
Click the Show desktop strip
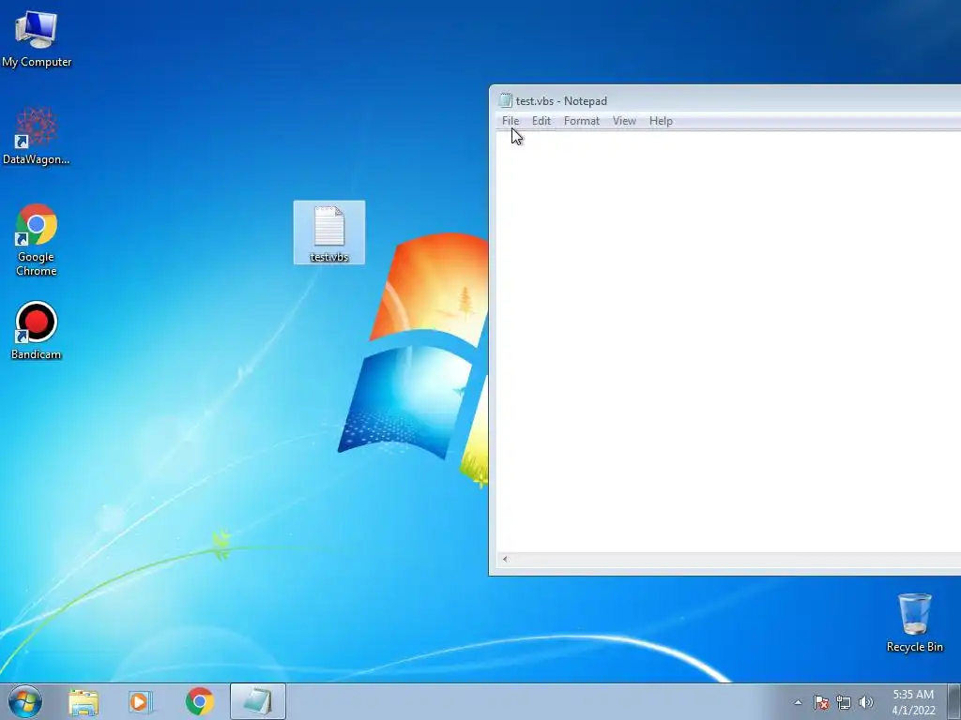pos(953,701)
